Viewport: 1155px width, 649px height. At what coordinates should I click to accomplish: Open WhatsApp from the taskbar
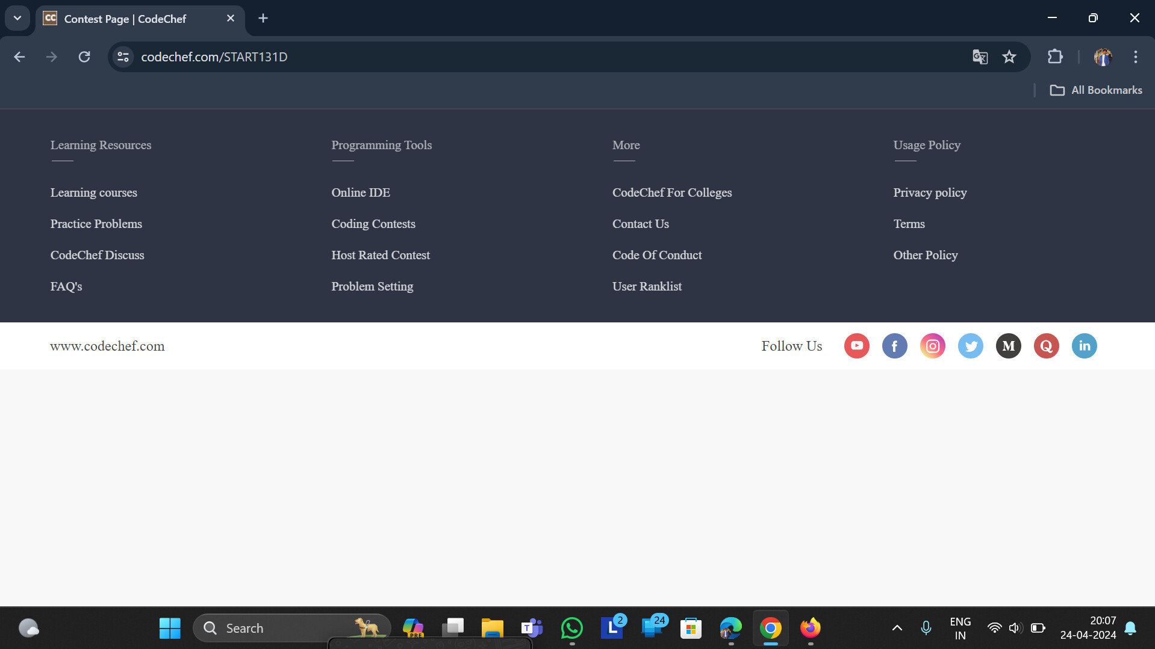571,628
